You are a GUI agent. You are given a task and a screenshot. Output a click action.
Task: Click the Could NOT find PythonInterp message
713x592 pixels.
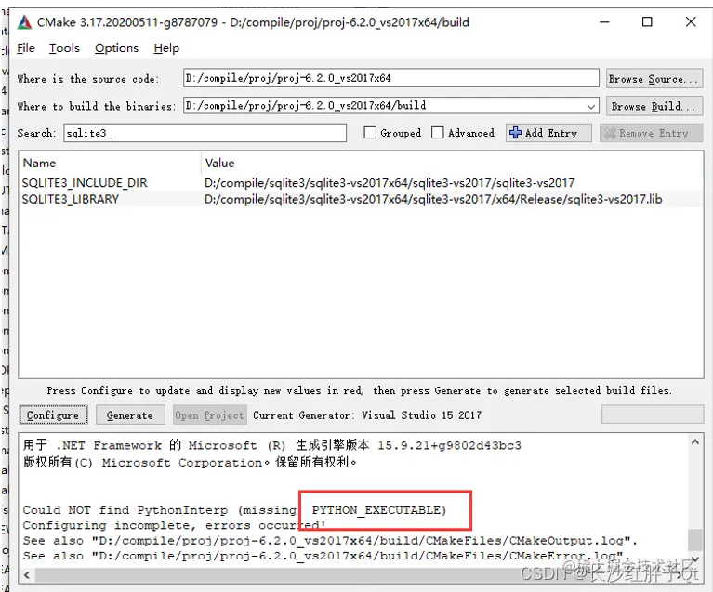click(x=234, y=510)
